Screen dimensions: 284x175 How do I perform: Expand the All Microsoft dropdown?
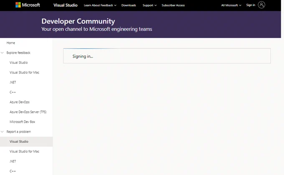click(x=231, y=5)
